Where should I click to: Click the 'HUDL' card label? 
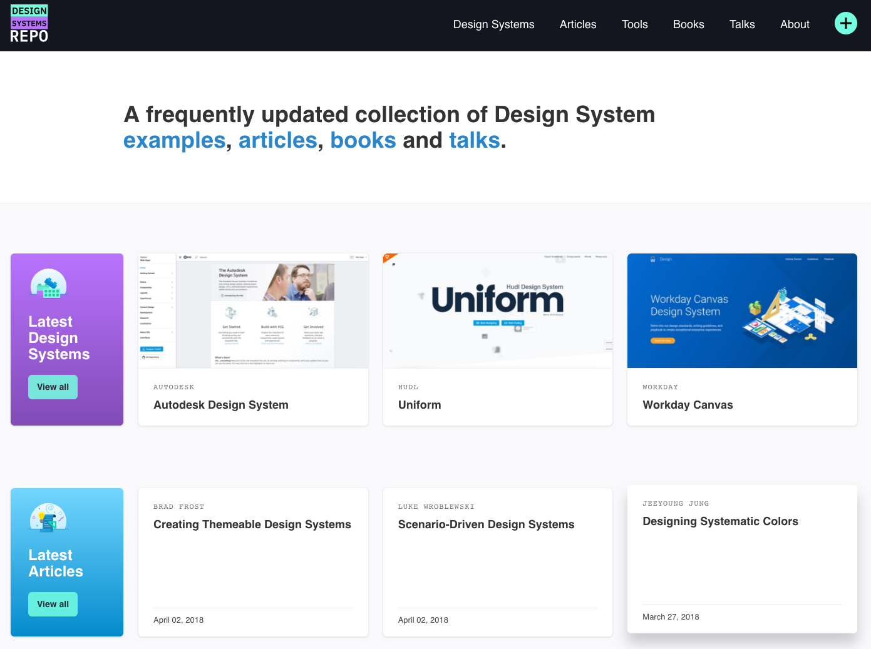[408, 387]
